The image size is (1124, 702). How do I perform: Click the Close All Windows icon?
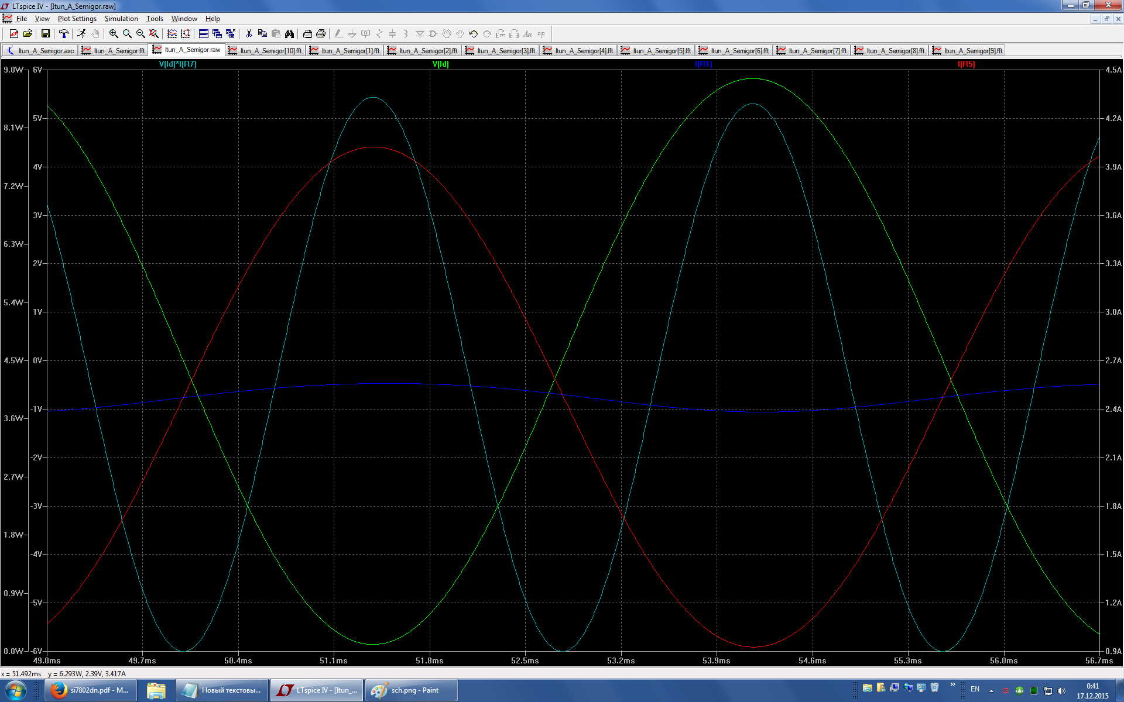pos(231,34)
